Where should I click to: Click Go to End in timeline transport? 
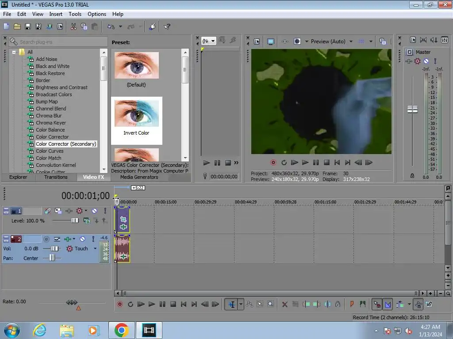coord(194,304)
